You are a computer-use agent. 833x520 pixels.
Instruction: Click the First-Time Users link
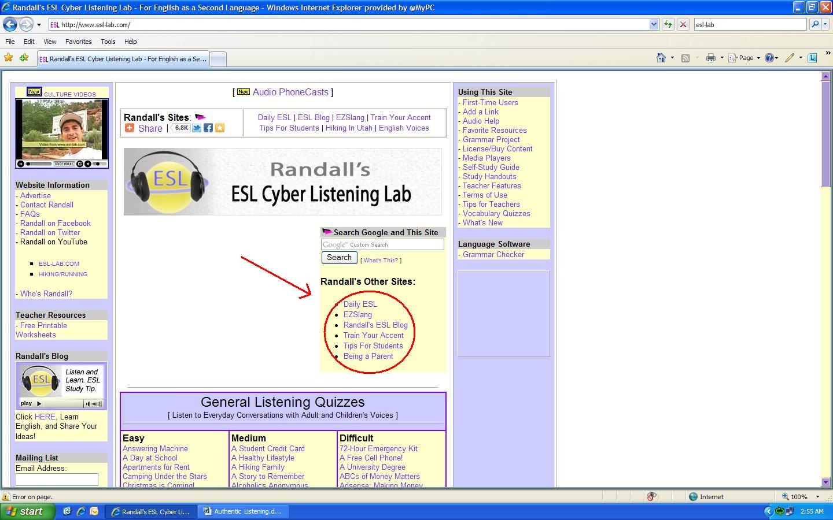(x=490, y=103)
